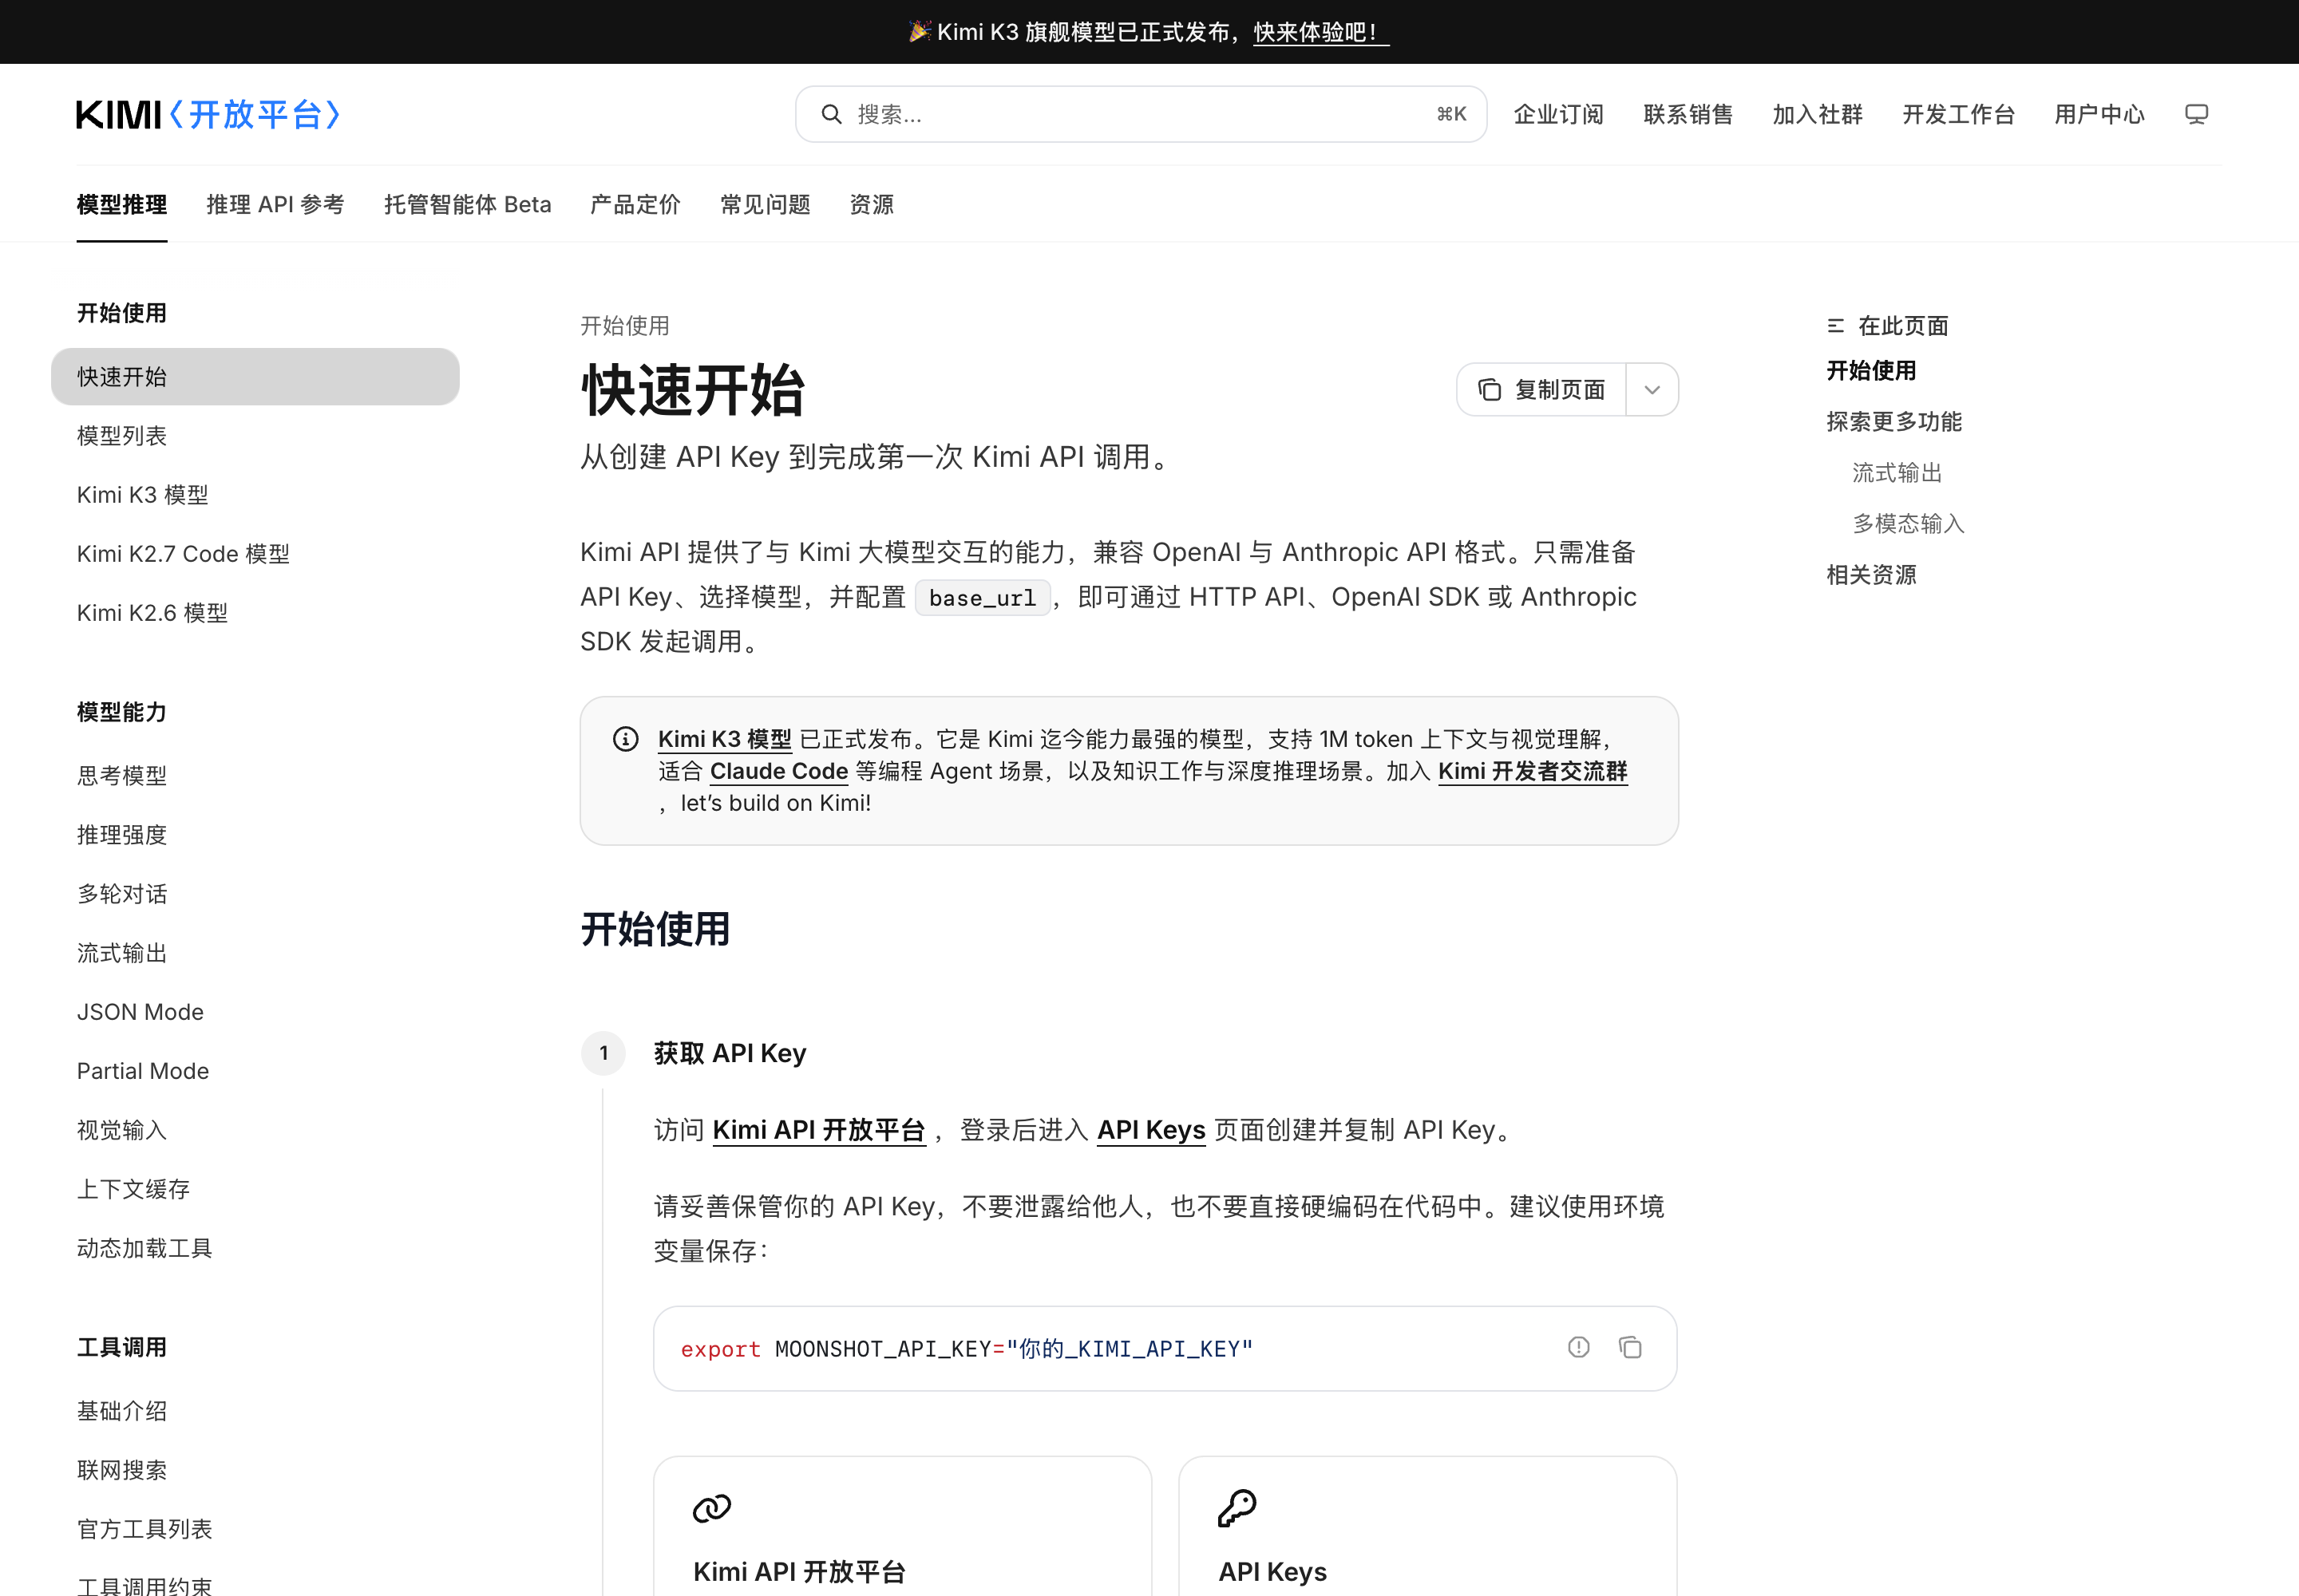Screen dimensions: 2299x1596
Task: Open Kimi 开发者交流群 link
Action: 1533,771
